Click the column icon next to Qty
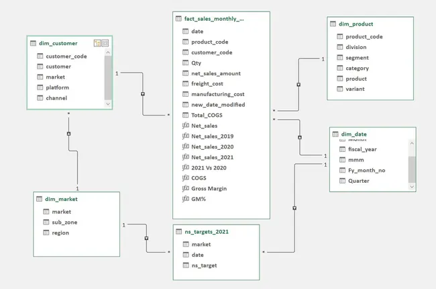The height and width of the screenshot is (289, 436). tap(185, 63)
